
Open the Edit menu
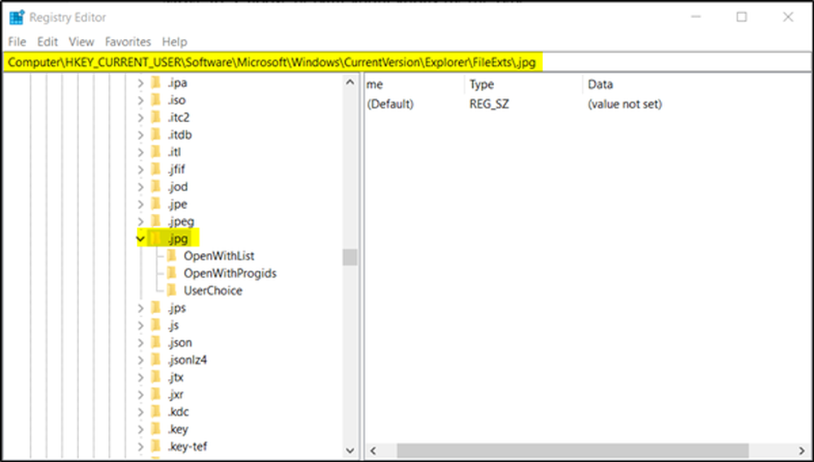[x=47, y=42]
